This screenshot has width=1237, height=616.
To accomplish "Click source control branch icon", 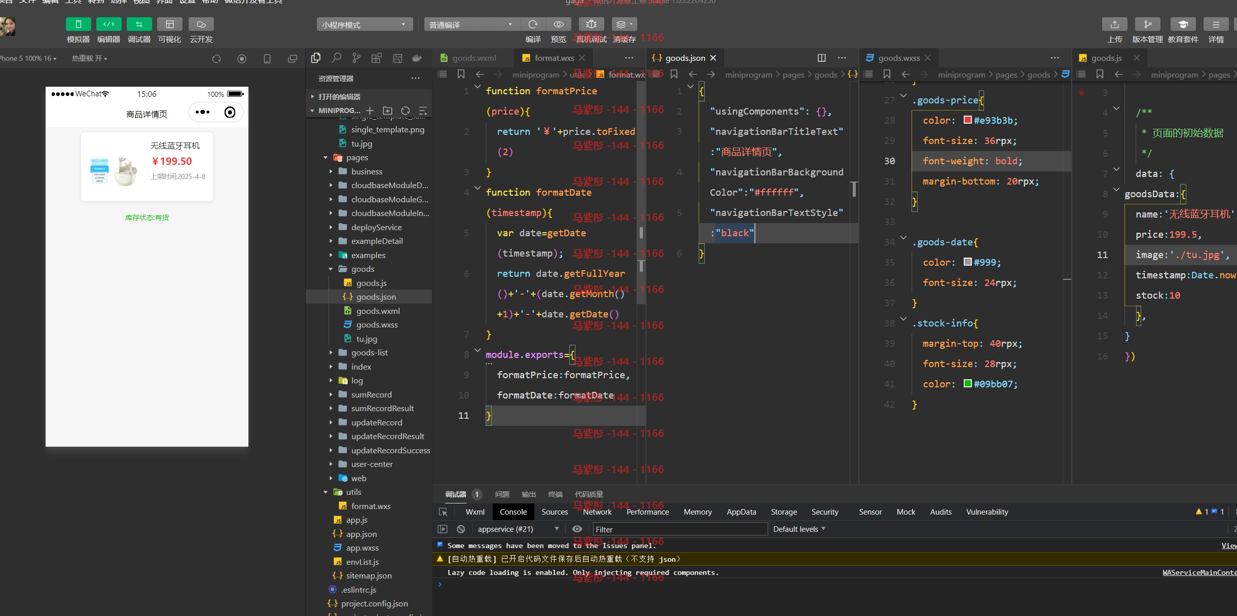I will 356,58.
